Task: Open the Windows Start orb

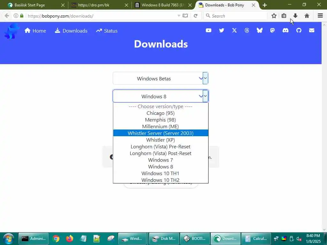Action: point(8,239)
